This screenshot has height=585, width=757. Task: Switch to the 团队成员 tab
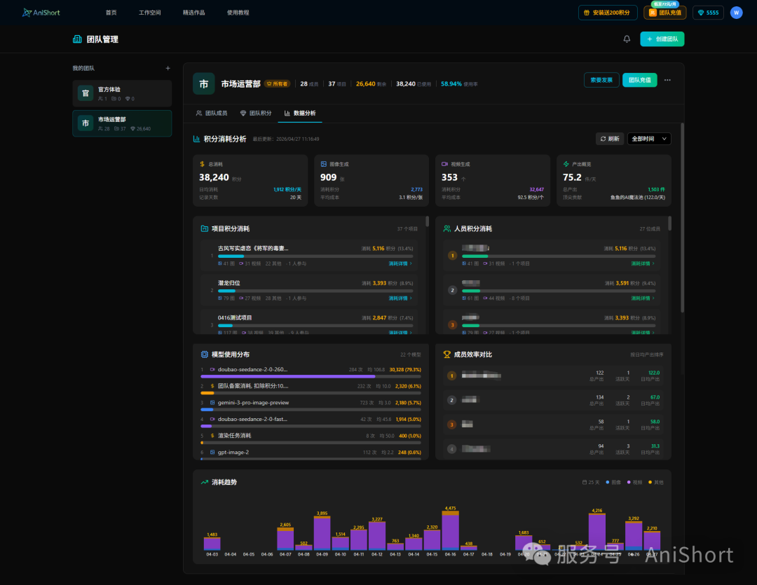point(212,113)
